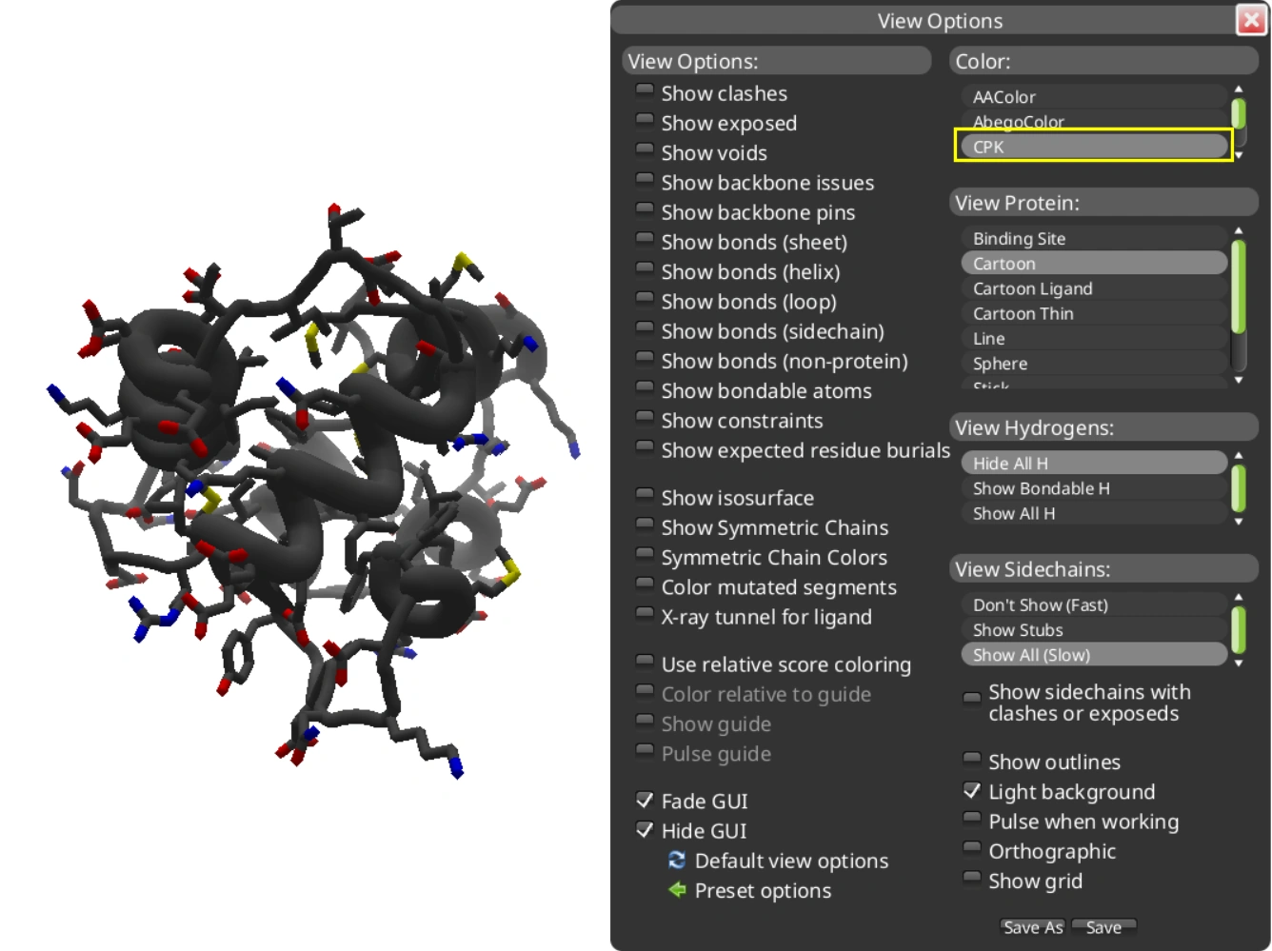The image size is (1272, 951).
Task: Click the Save As button
Action: pyautogui.click(x=1033, y=927)
